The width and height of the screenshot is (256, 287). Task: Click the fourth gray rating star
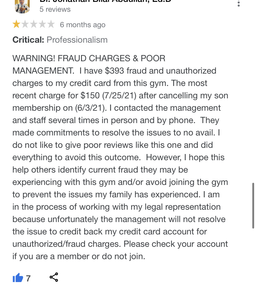pyautogui.click(x=42, y=24)
